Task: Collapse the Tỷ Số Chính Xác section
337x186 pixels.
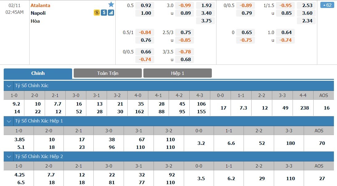Action: click(x=8, y=86)
